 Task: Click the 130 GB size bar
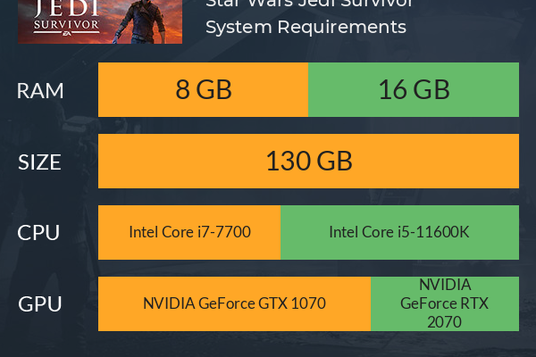308,161
